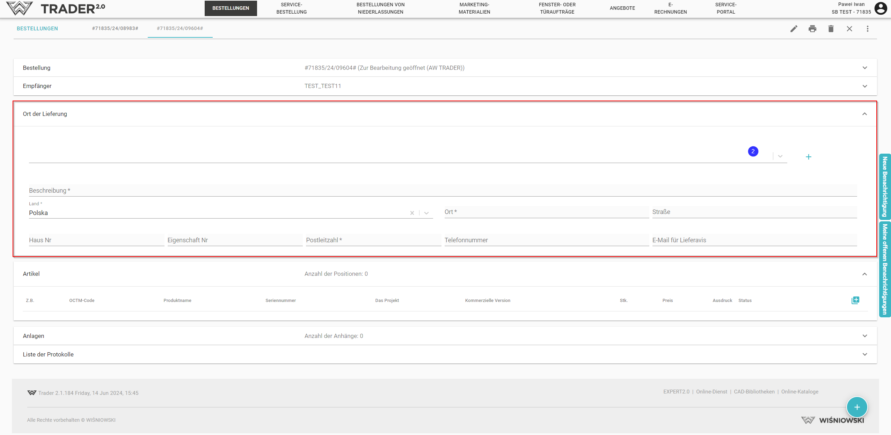The height and width of the screenshot is (435, 891).
Task: Click the pencil edit icon
Action: [794, 29]
